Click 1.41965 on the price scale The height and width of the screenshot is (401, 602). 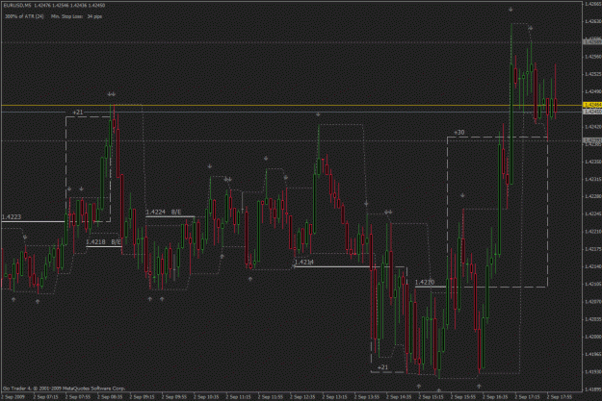point(593,354)
